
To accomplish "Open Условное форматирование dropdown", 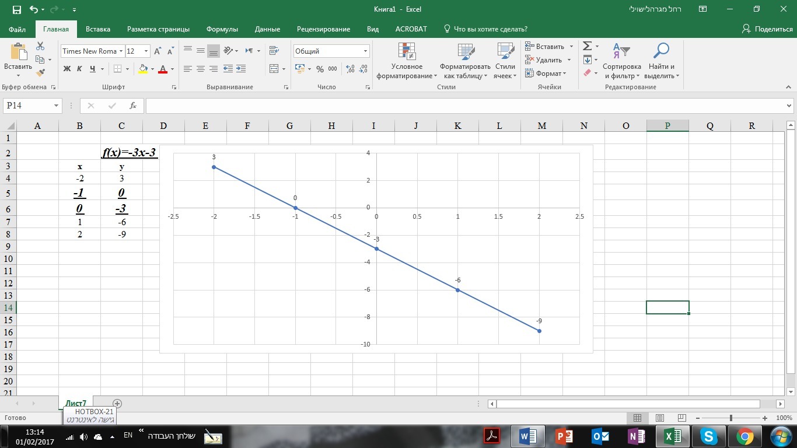I will [x=407, y=62].
